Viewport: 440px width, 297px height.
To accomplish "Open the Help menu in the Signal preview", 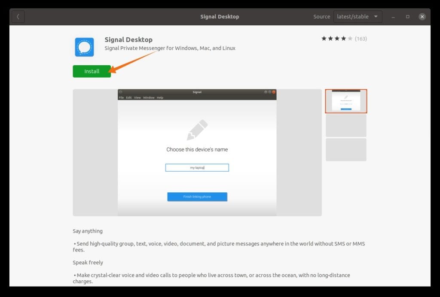I will (159, 97).
